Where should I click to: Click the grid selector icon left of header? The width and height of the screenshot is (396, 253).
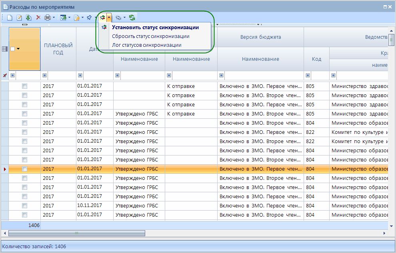tap(5, 49)
